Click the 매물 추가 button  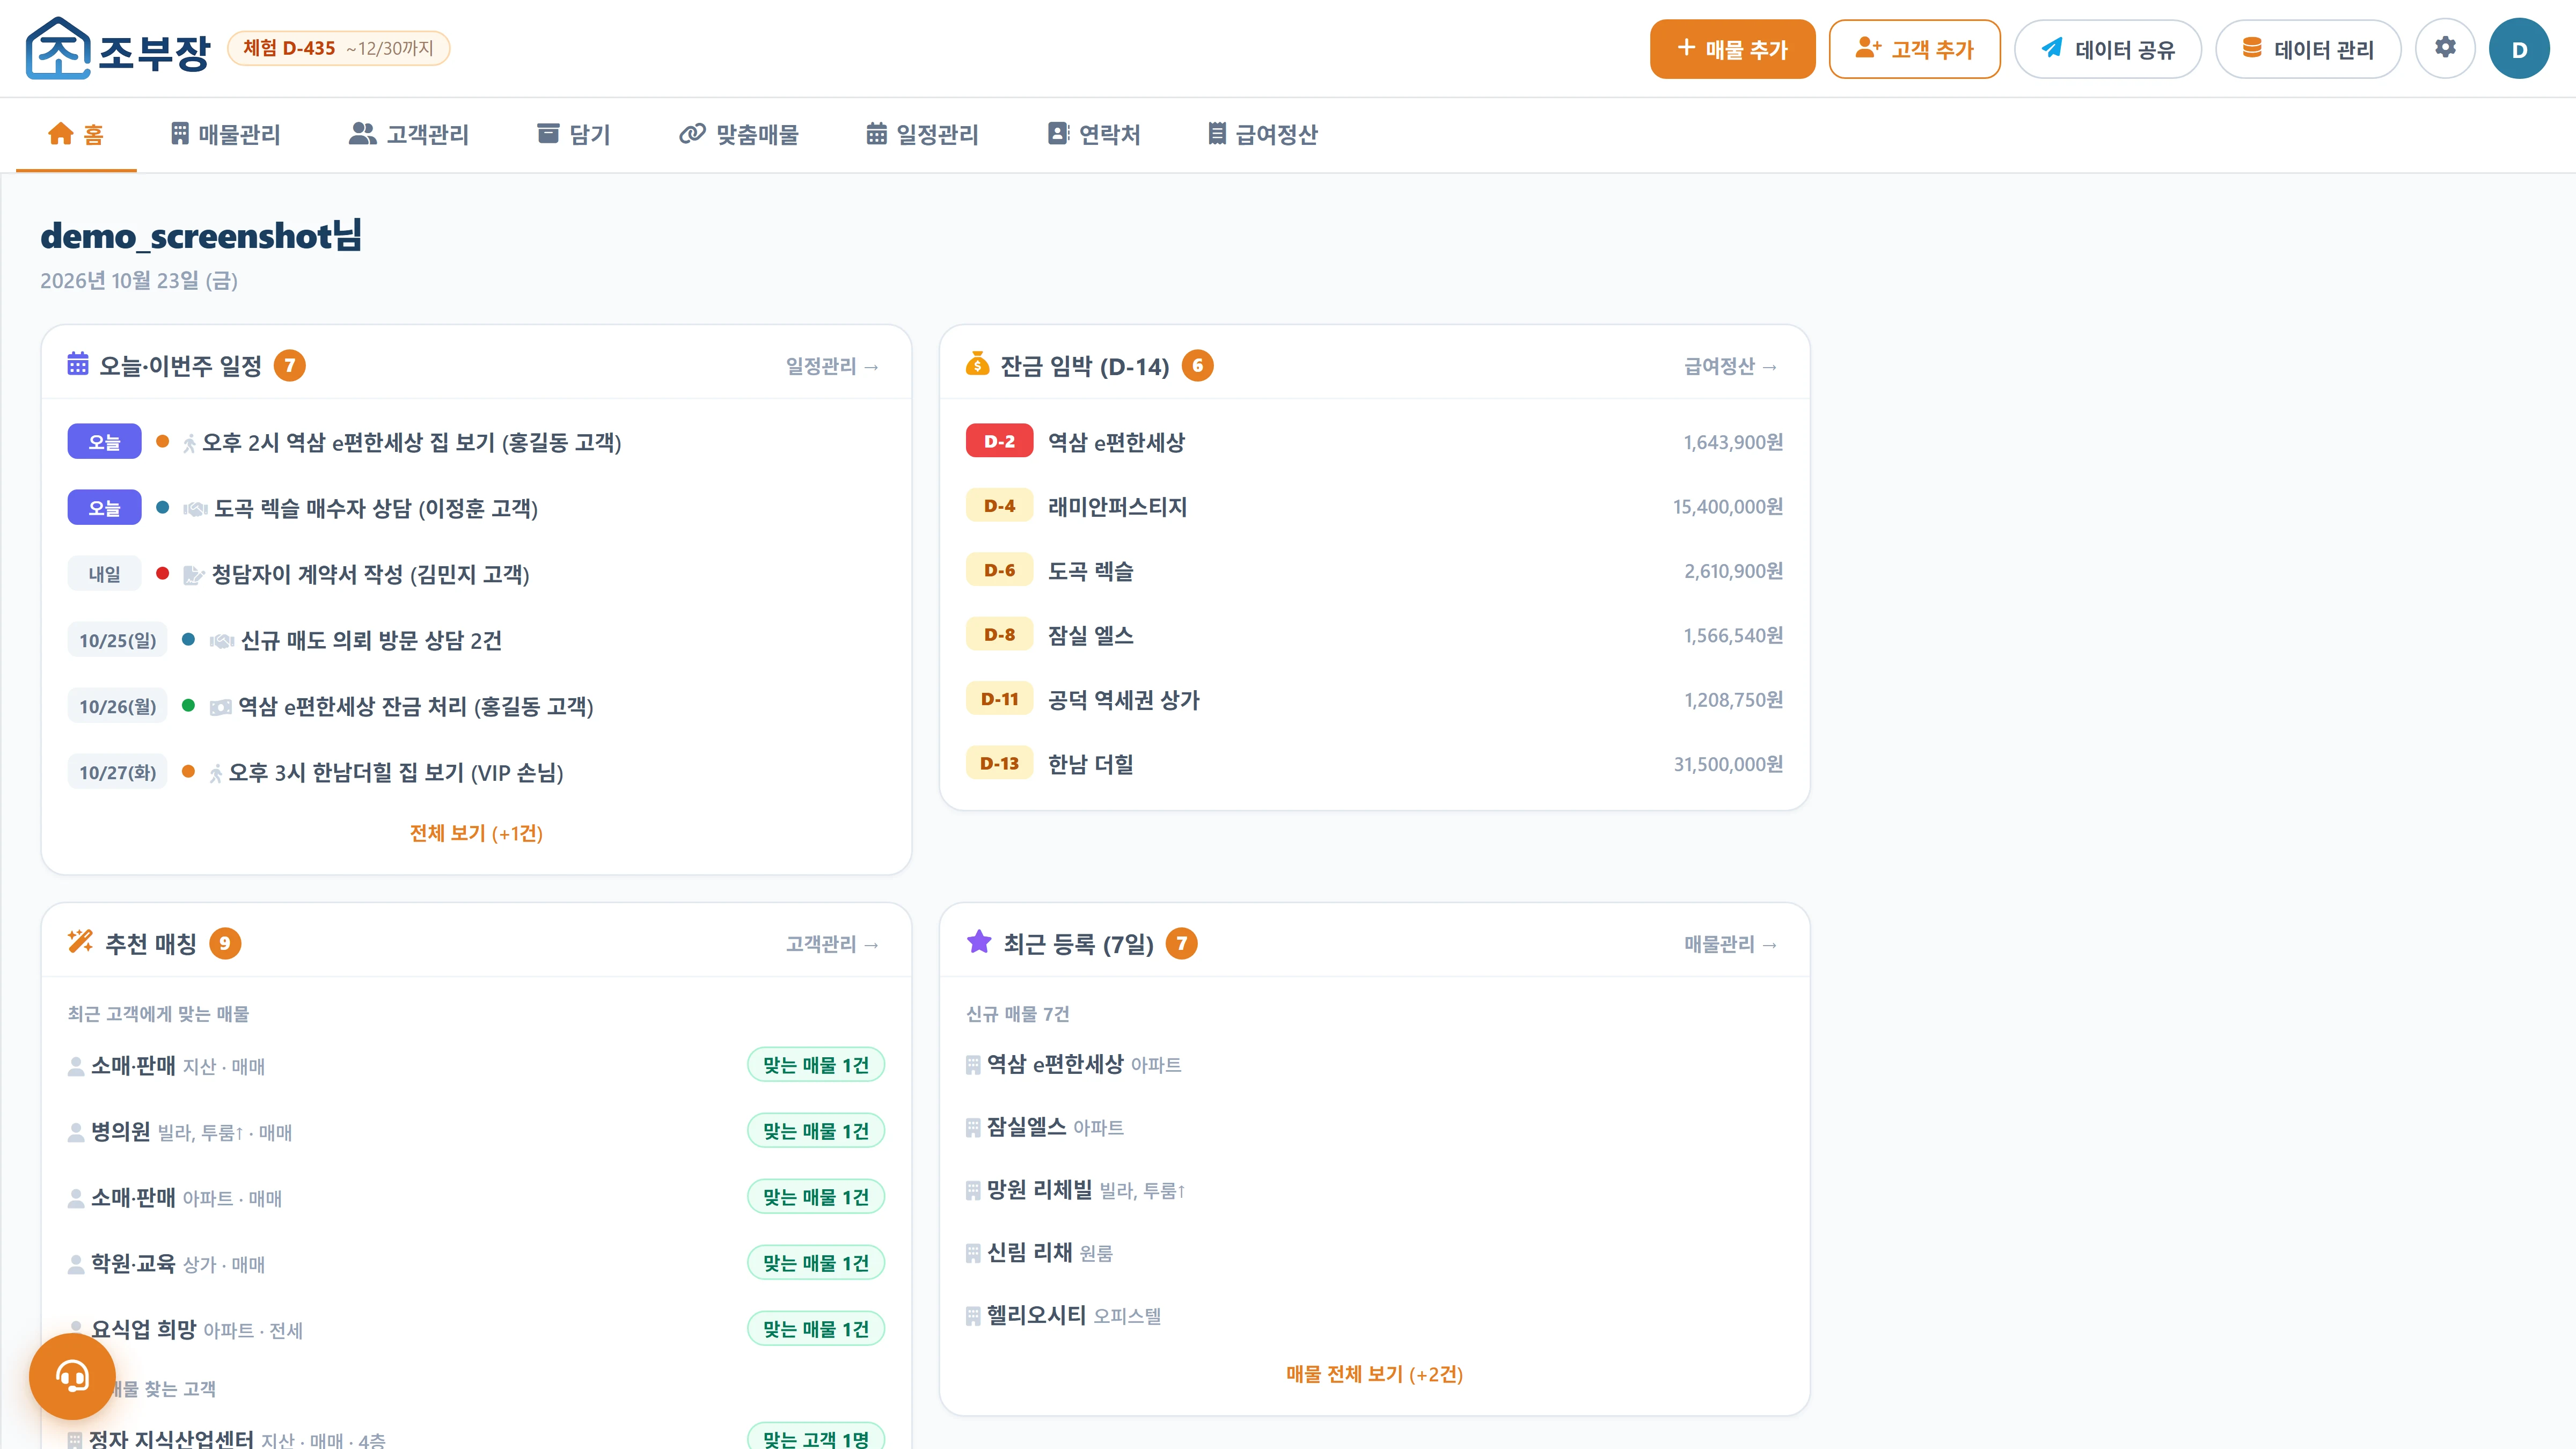click(1732, 48)
